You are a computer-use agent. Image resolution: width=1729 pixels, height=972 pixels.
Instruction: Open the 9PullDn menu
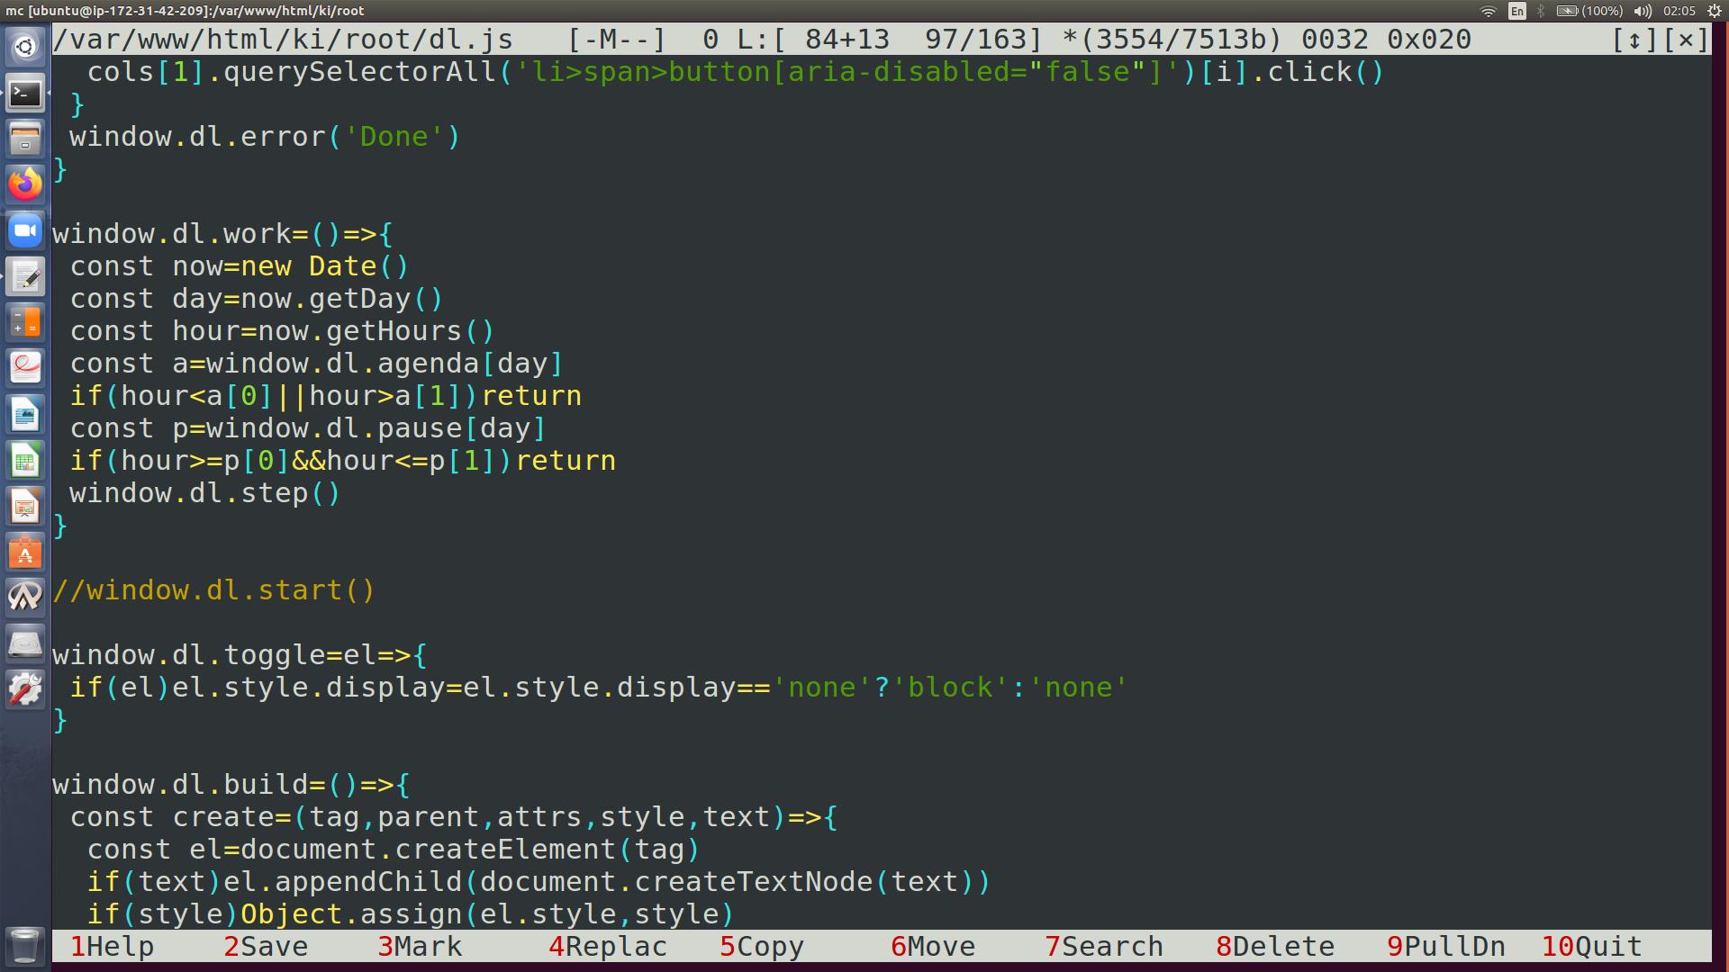pos(1446,947)
